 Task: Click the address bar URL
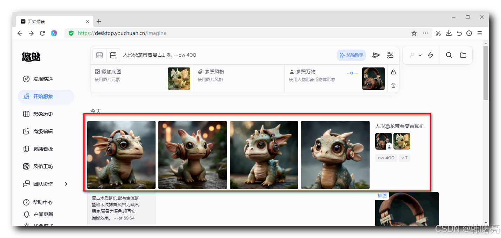[122, 33]
